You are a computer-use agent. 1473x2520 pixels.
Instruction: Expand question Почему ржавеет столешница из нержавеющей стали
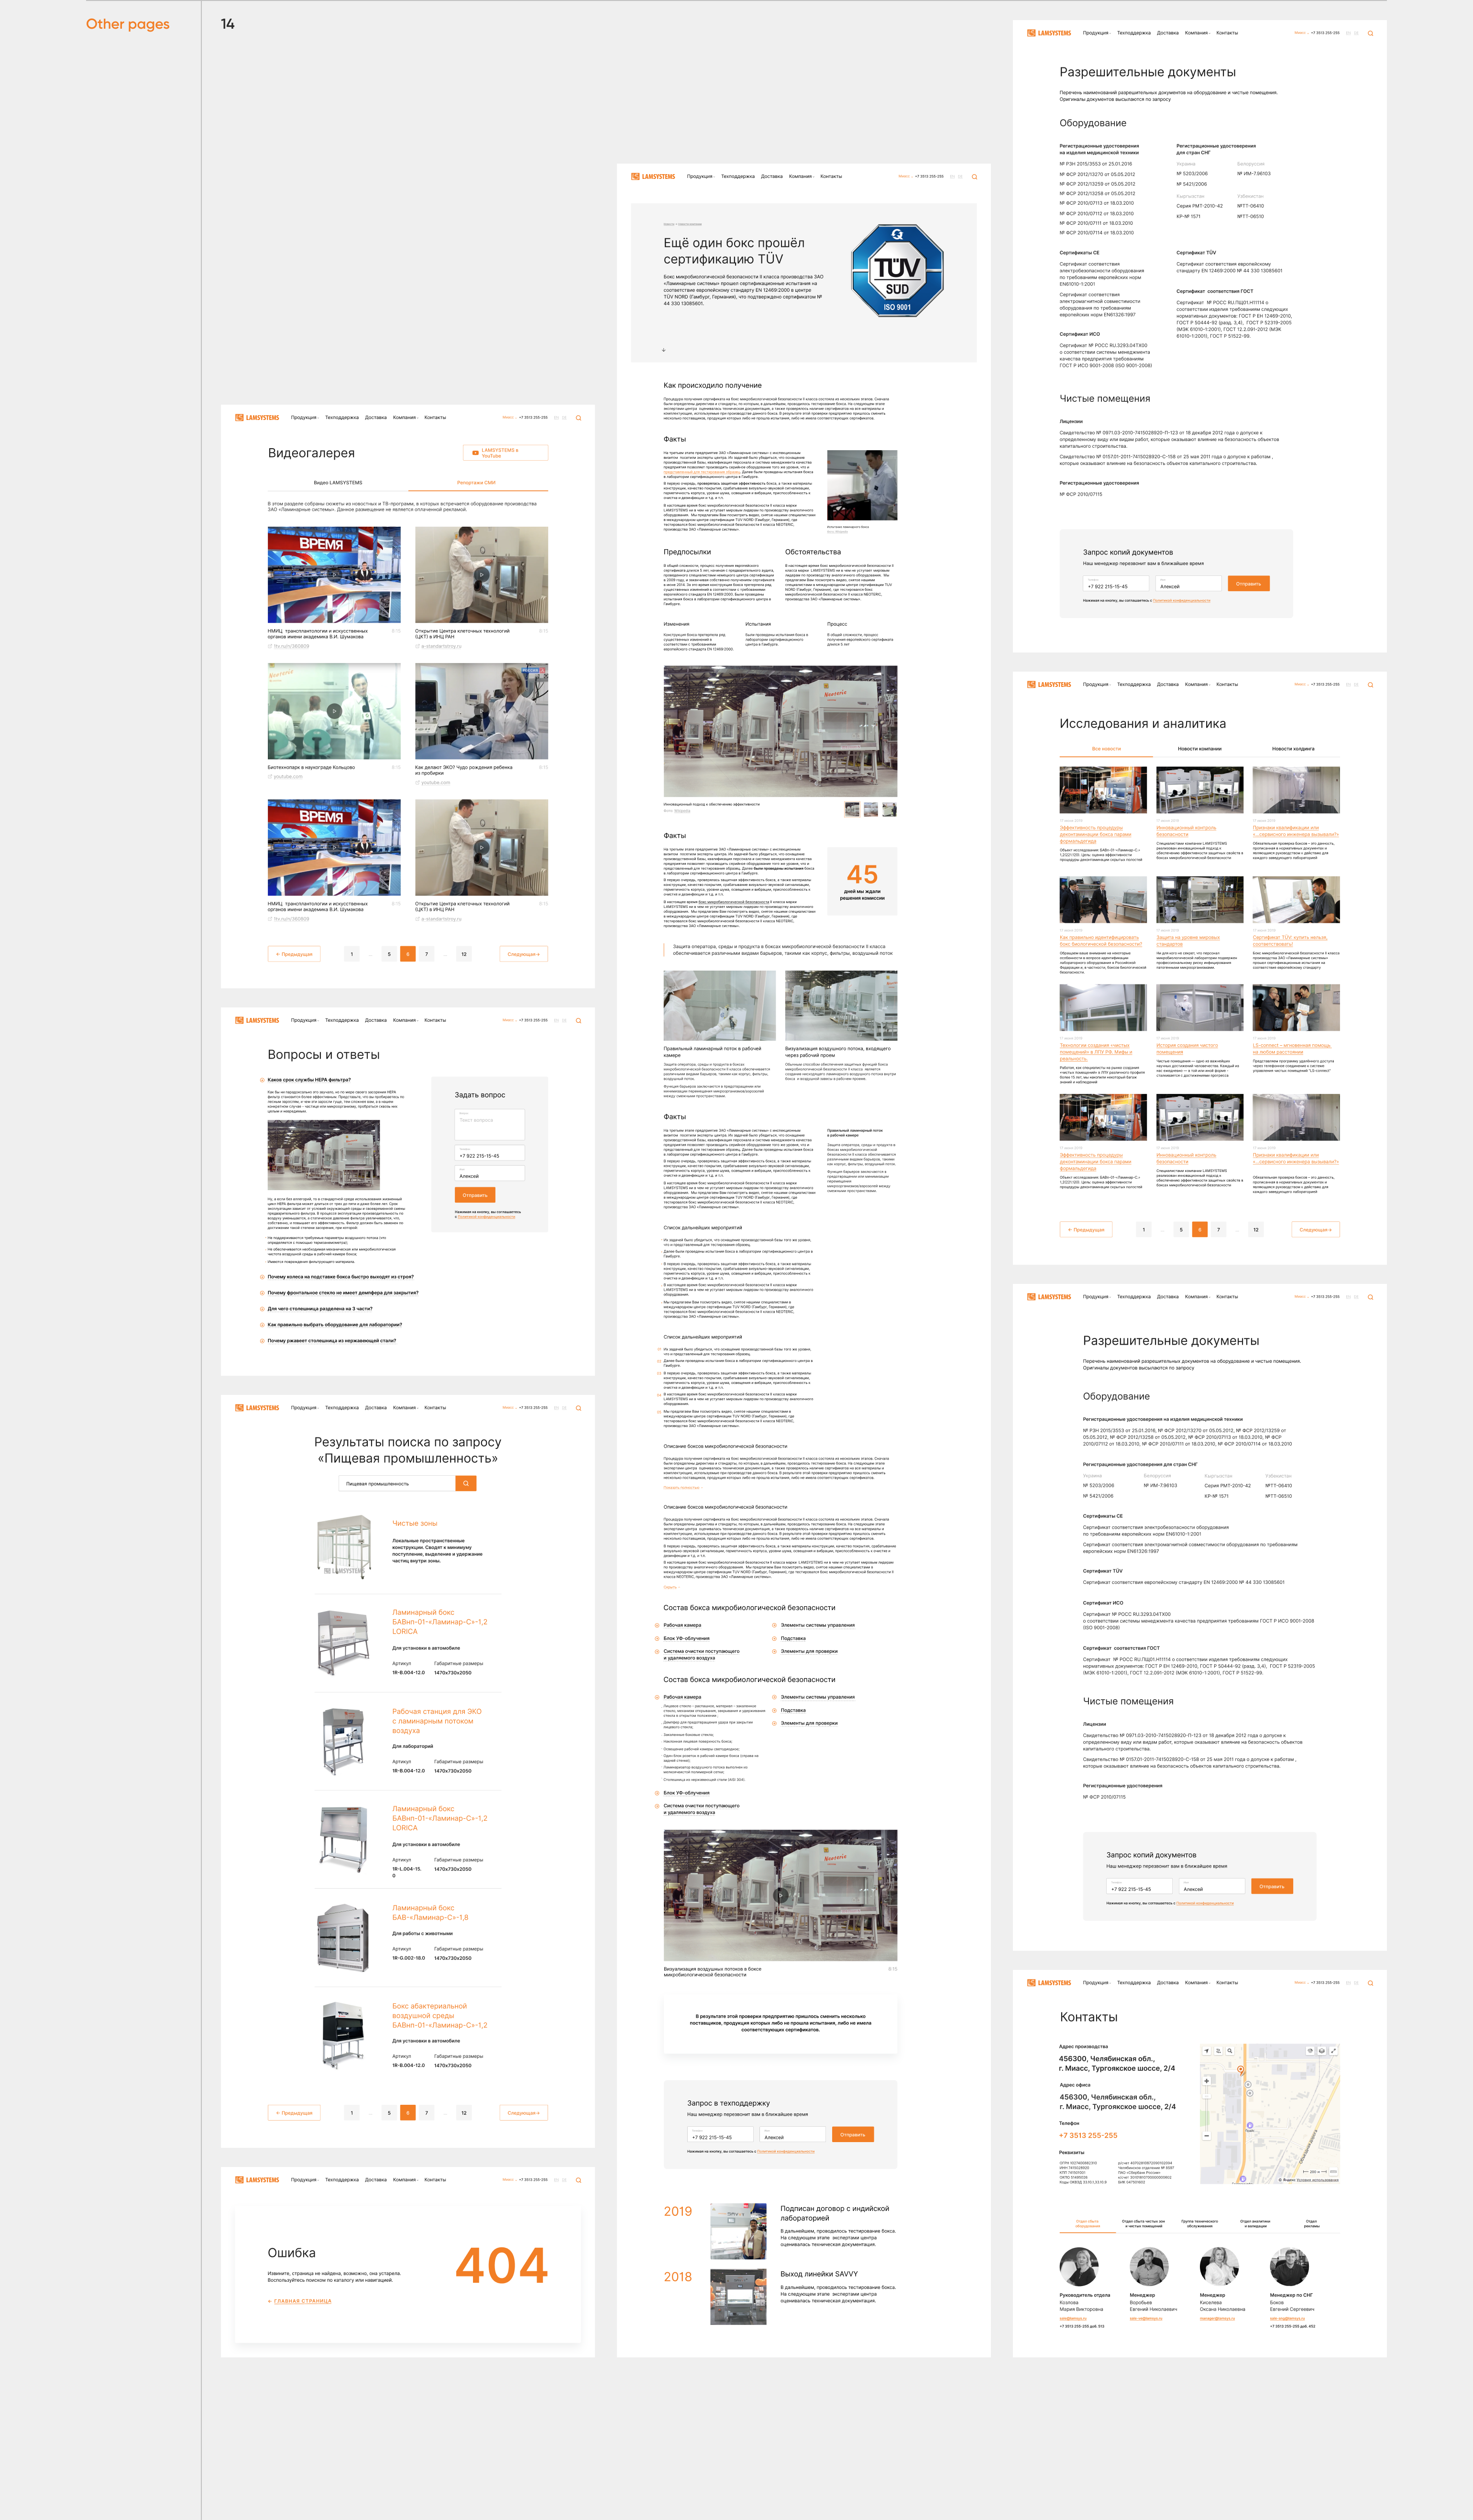click(331, 1340)
